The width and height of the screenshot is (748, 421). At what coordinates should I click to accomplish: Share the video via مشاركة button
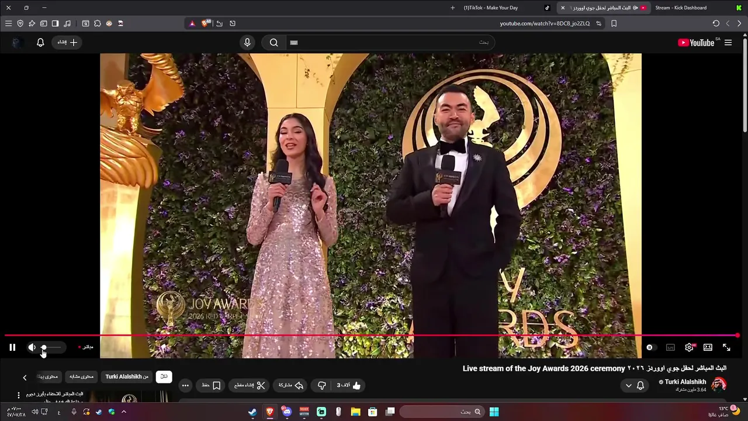click(x=291, y=385)
